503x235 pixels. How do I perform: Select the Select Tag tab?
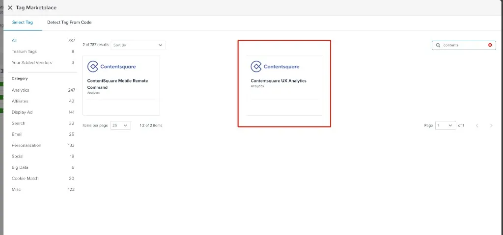[x=22, y=23]
